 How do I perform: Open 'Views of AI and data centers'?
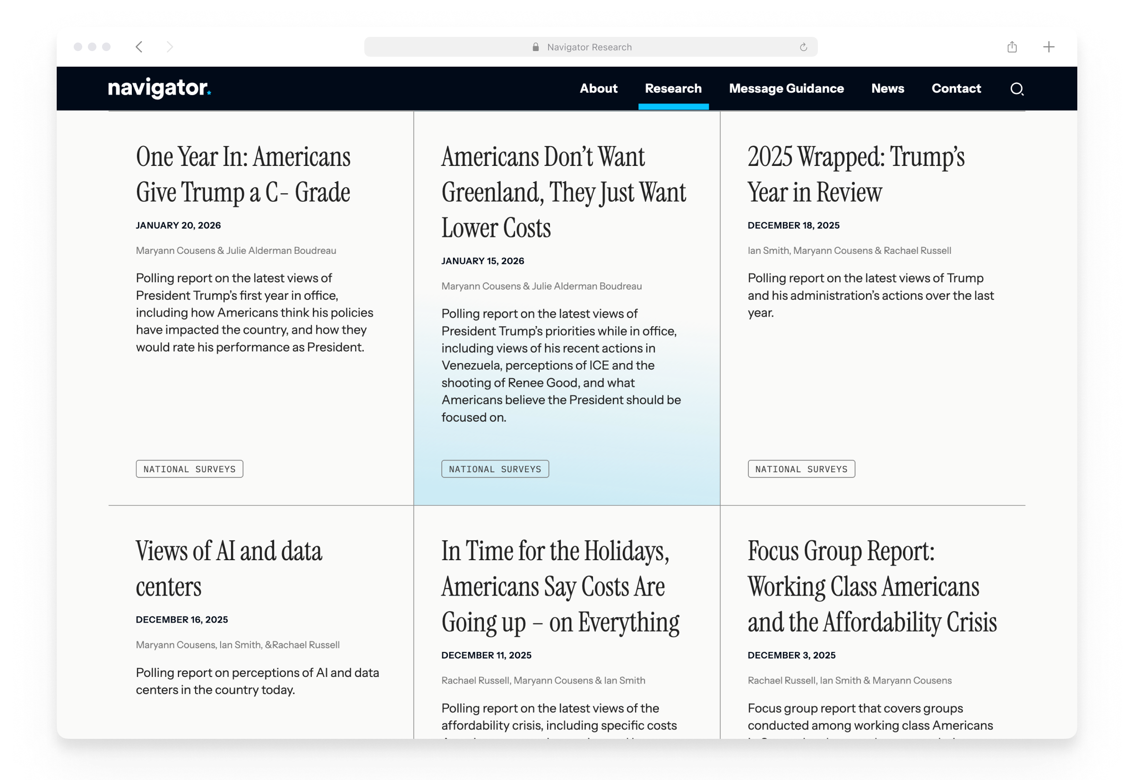pos(229,568)
